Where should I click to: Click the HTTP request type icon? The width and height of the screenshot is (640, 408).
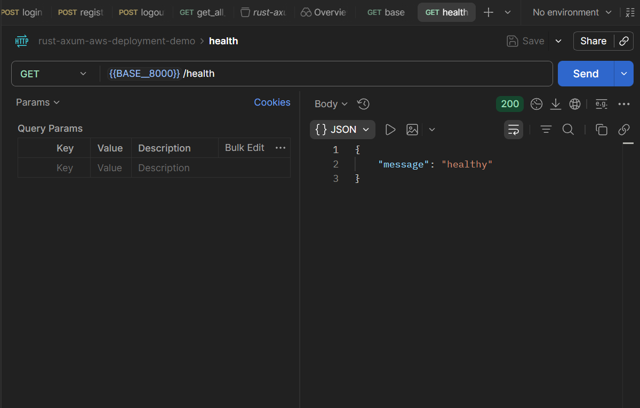click(x=22, y=41)
